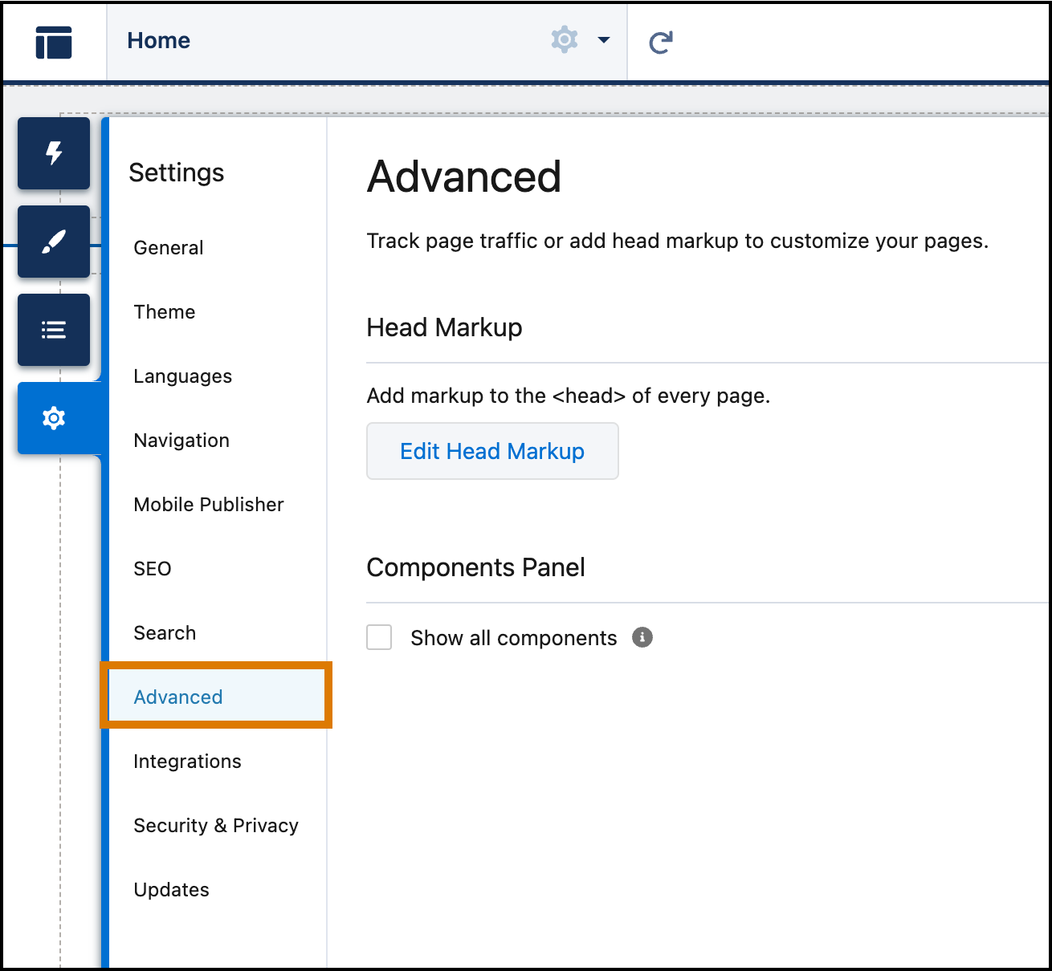Image resolution: width=1052 pixels, height=971 pixels.
Task: Enable the Show all components checkbox
Action: 378,636
